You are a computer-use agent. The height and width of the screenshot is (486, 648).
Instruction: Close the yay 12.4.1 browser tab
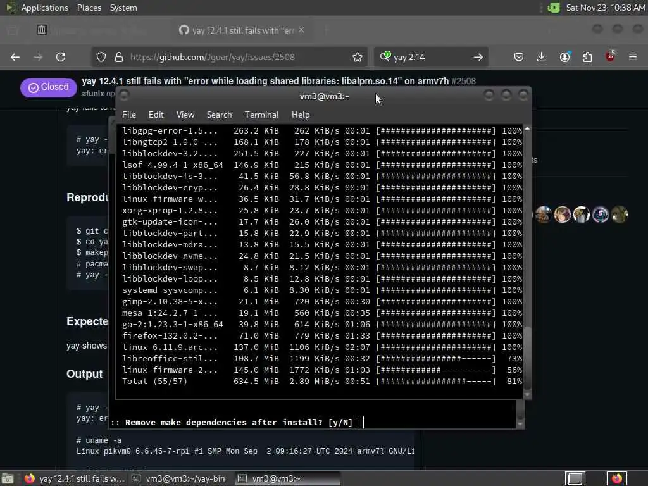301,30
